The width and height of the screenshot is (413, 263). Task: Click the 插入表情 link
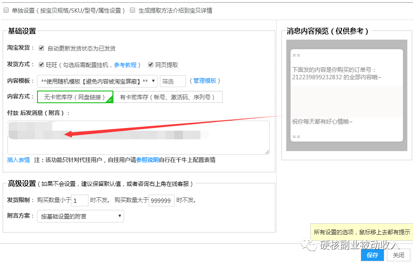18,160
